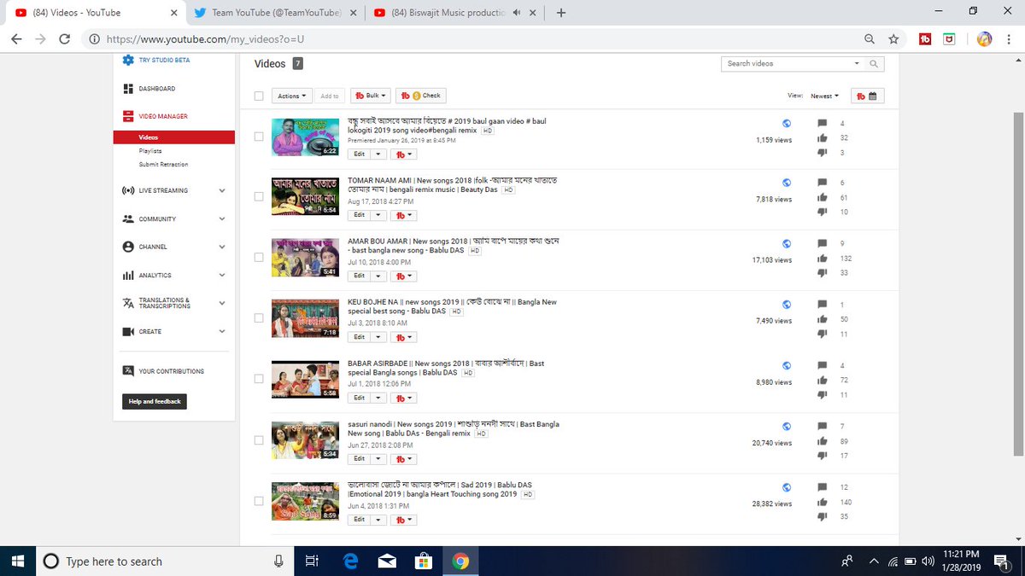This screenshot has width=1025, height=576.
Task: Select the checkbox for first baul gaan video
Action: (259, 136)
